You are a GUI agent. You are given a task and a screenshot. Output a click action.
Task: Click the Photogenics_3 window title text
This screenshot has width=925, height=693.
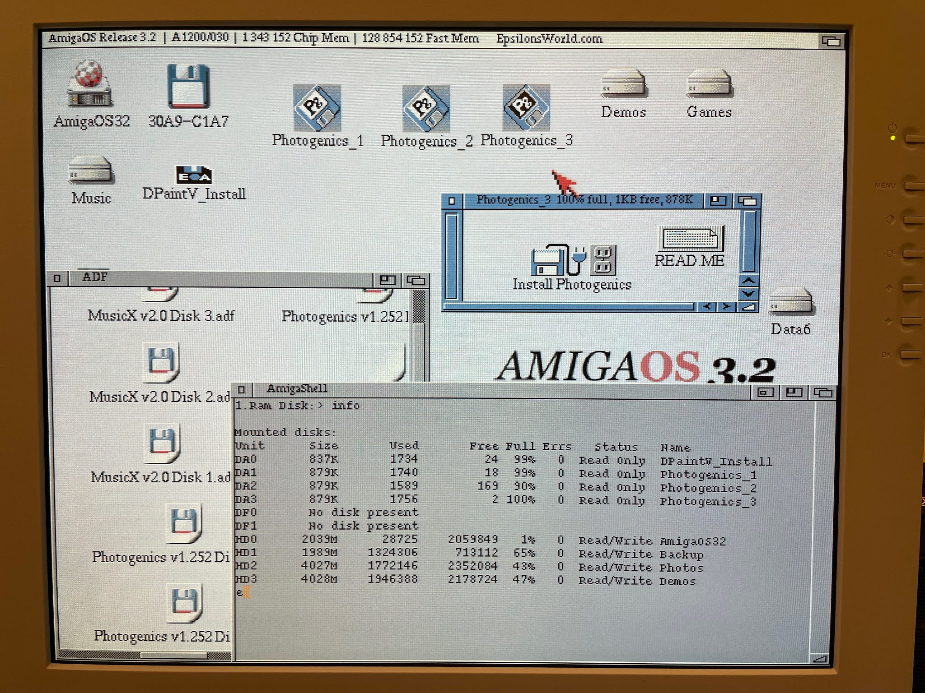coord(584,199)
